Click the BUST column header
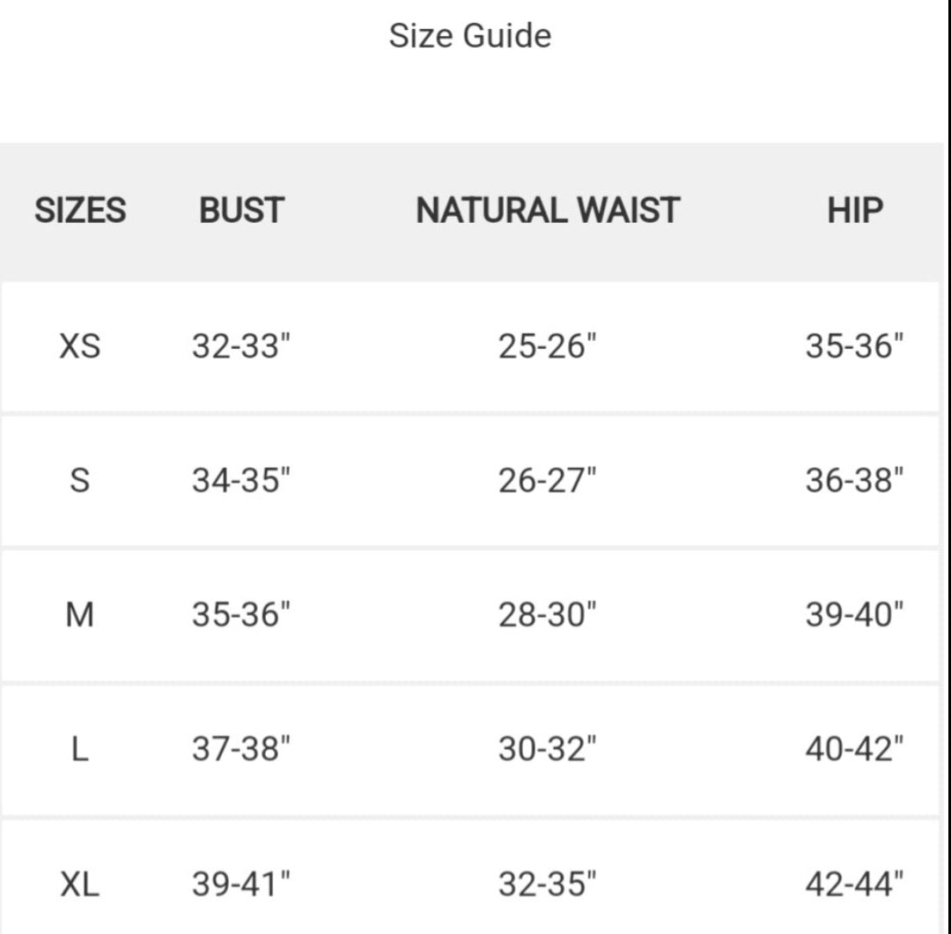The height and width of the screenshot is (934, 951). pyautogui.click(x=241, y=211)
